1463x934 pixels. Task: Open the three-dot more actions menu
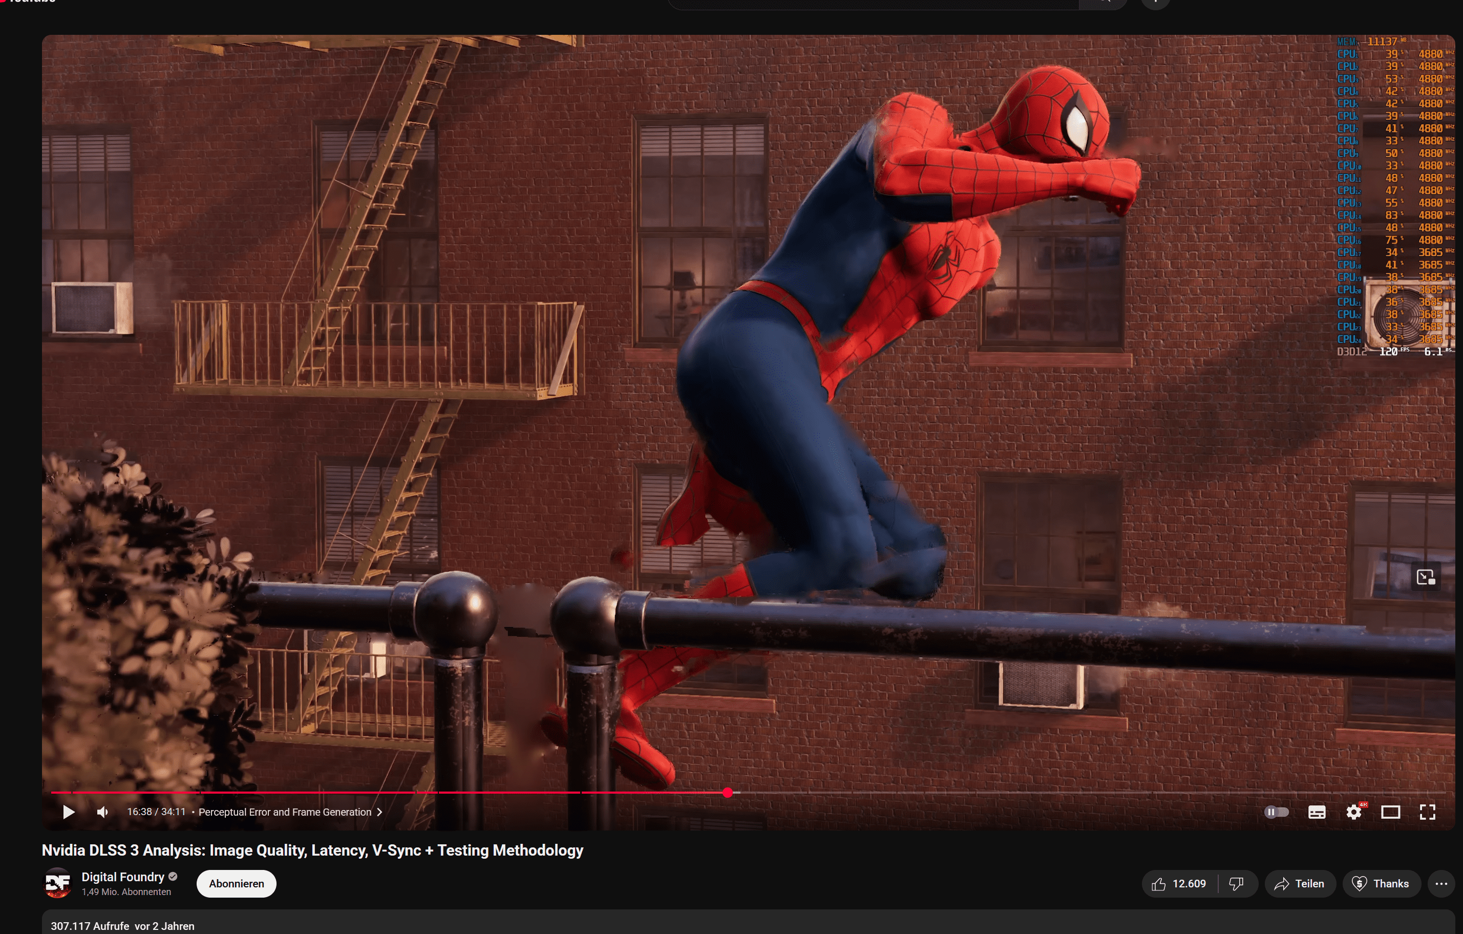point(1441,884)
